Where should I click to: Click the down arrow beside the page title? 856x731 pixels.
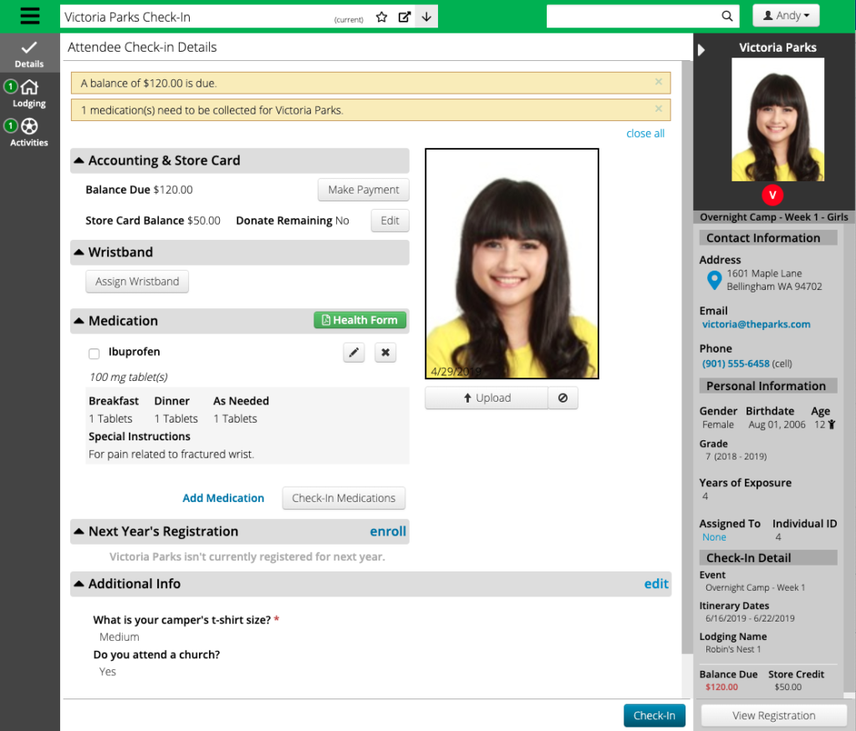[x=426, y=17]
